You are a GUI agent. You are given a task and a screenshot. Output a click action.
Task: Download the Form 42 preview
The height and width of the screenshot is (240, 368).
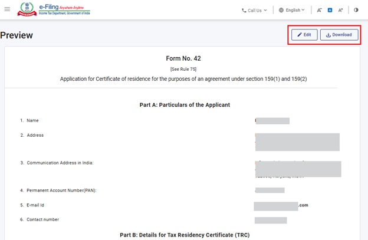(x=339, y=35)
